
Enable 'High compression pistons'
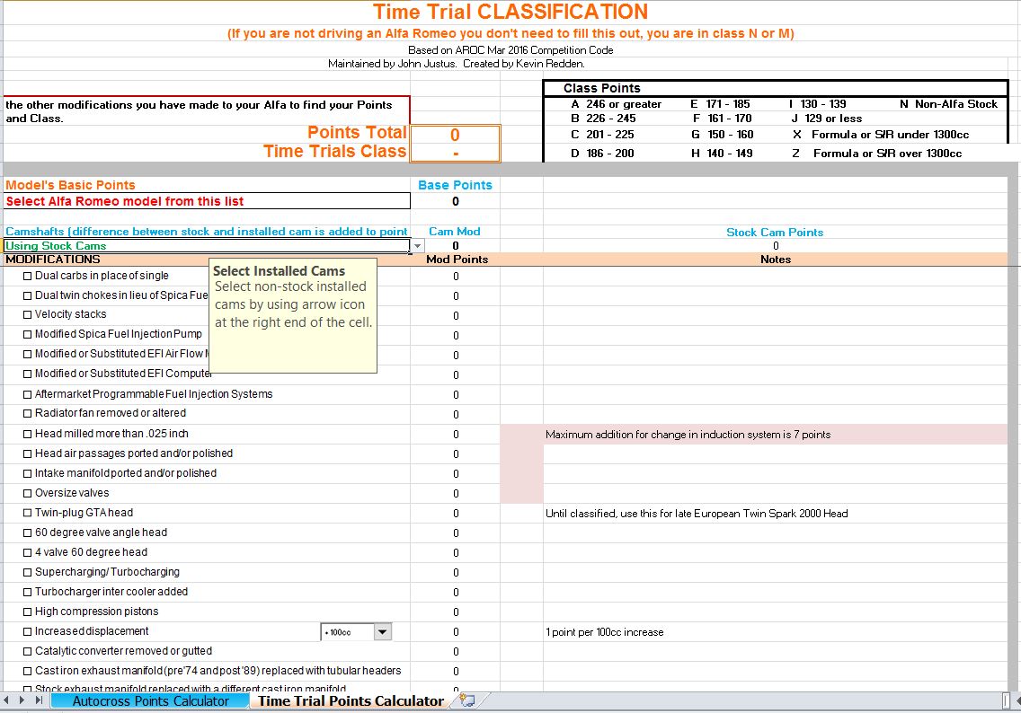tap(27, 612)
